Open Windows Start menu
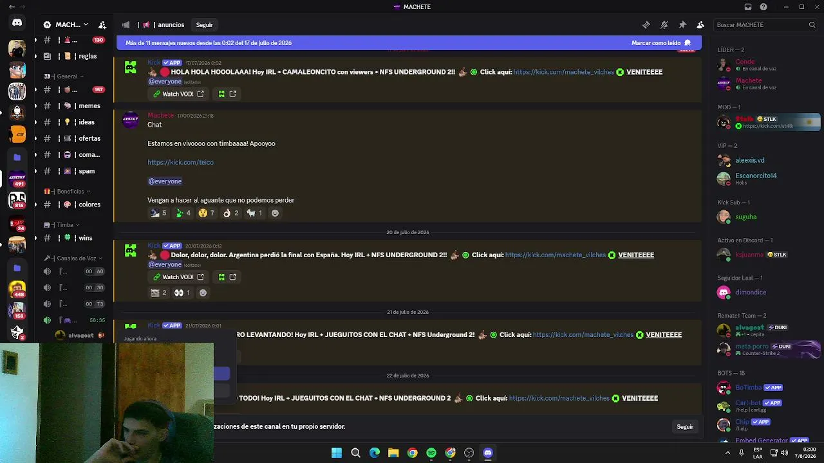 click(337, 453)
